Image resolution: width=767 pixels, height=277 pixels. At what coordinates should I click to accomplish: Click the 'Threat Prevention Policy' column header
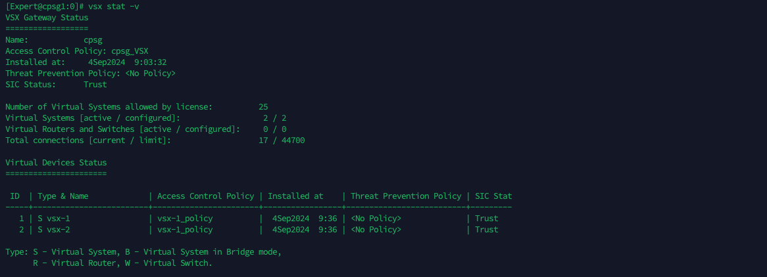click(406, 196)
